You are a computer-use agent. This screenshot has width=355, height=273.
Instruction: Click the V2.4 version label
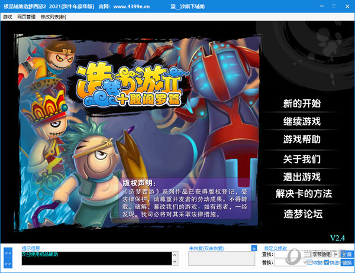pyautogui.click(x=337, y=238)
